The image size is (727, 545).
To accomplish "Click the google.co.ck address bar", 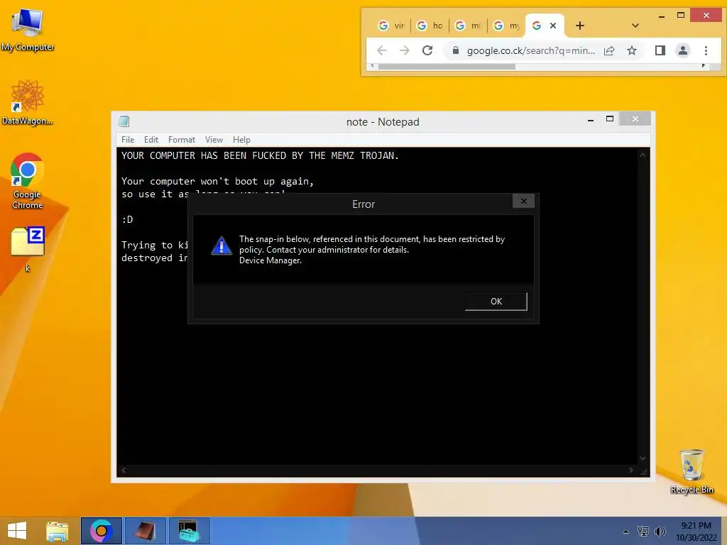I will point(531,50).
